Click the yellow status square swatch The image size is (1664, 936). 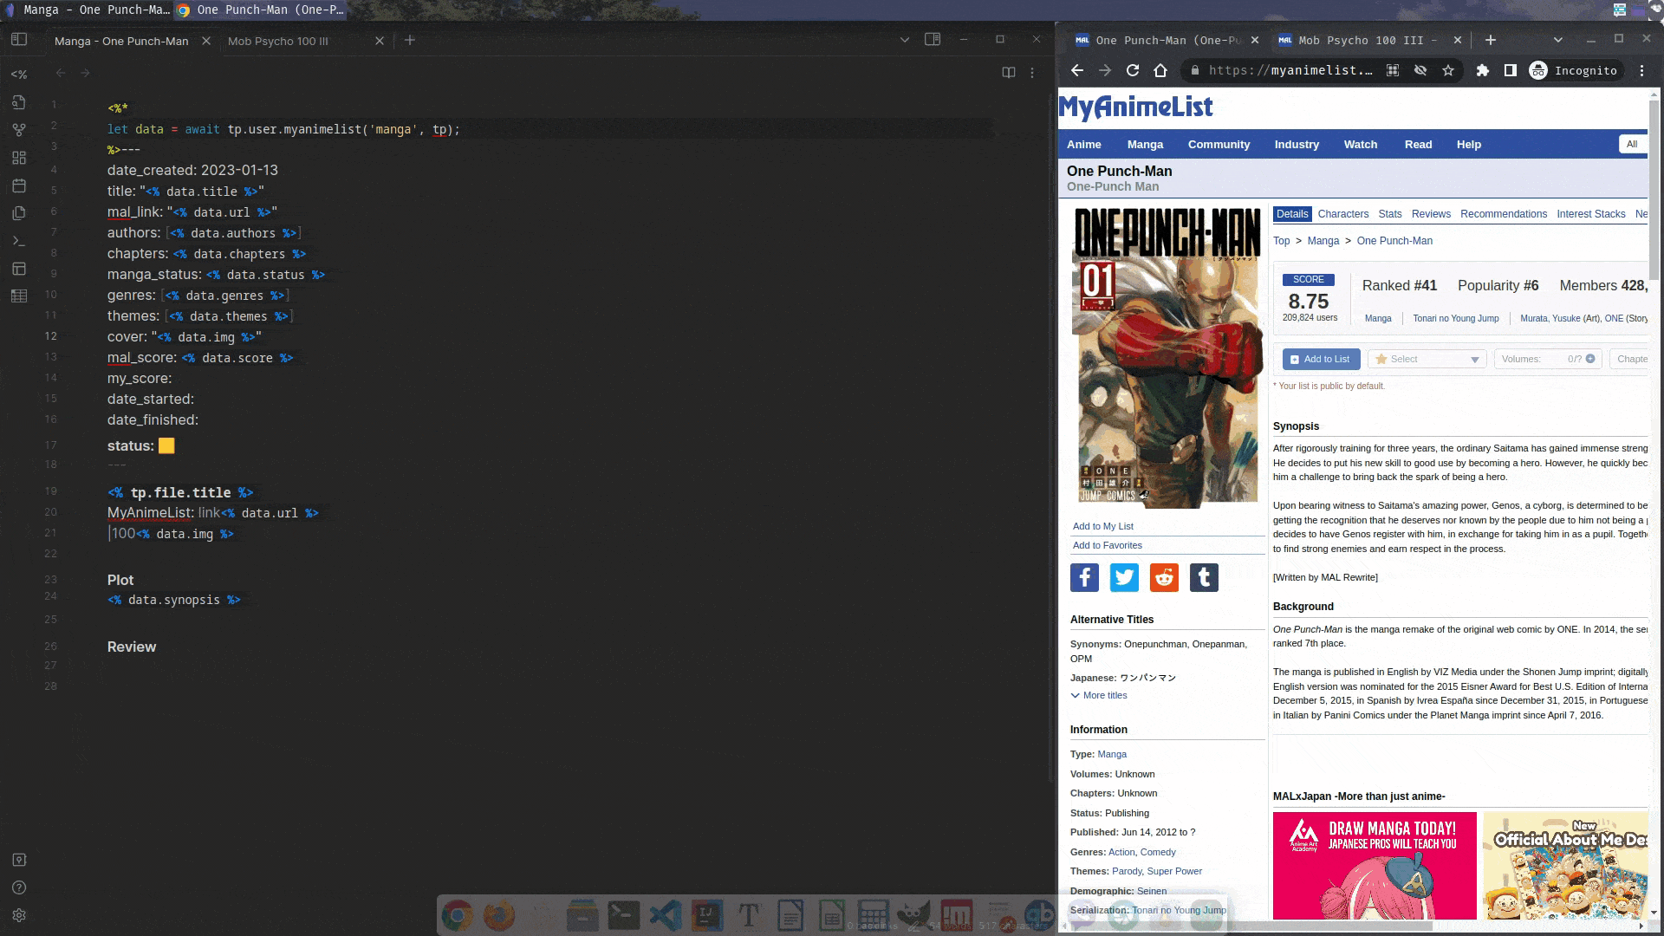coord(166,445)
